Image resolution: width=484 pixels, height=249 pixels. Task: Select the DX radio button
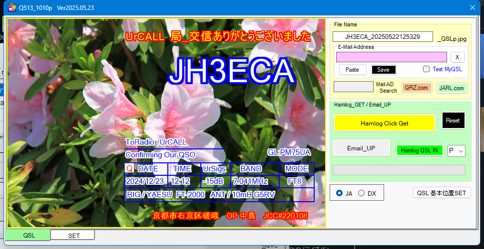(362, 193)
